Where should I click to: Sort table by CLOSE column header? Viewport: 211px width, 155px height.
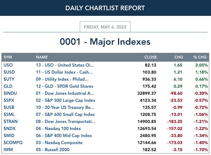(150, 57)
